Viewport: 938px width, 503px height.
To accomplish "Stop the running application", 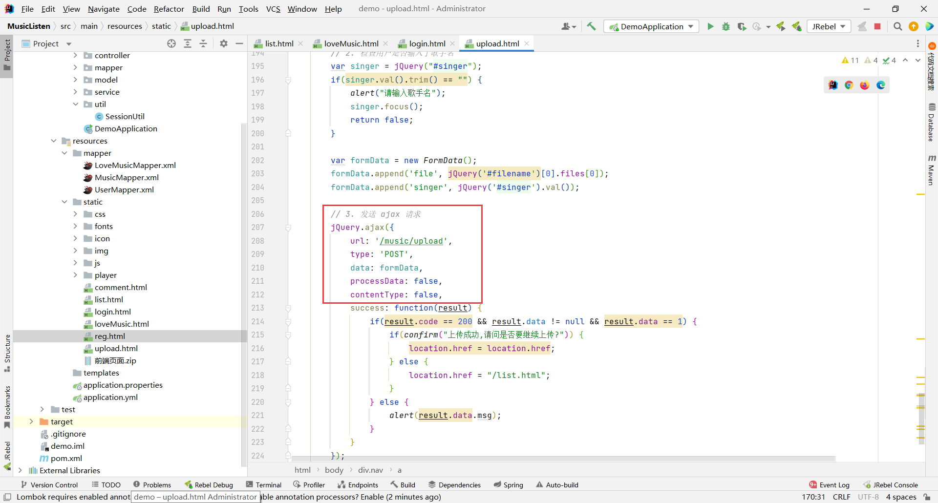I will 877,26.
